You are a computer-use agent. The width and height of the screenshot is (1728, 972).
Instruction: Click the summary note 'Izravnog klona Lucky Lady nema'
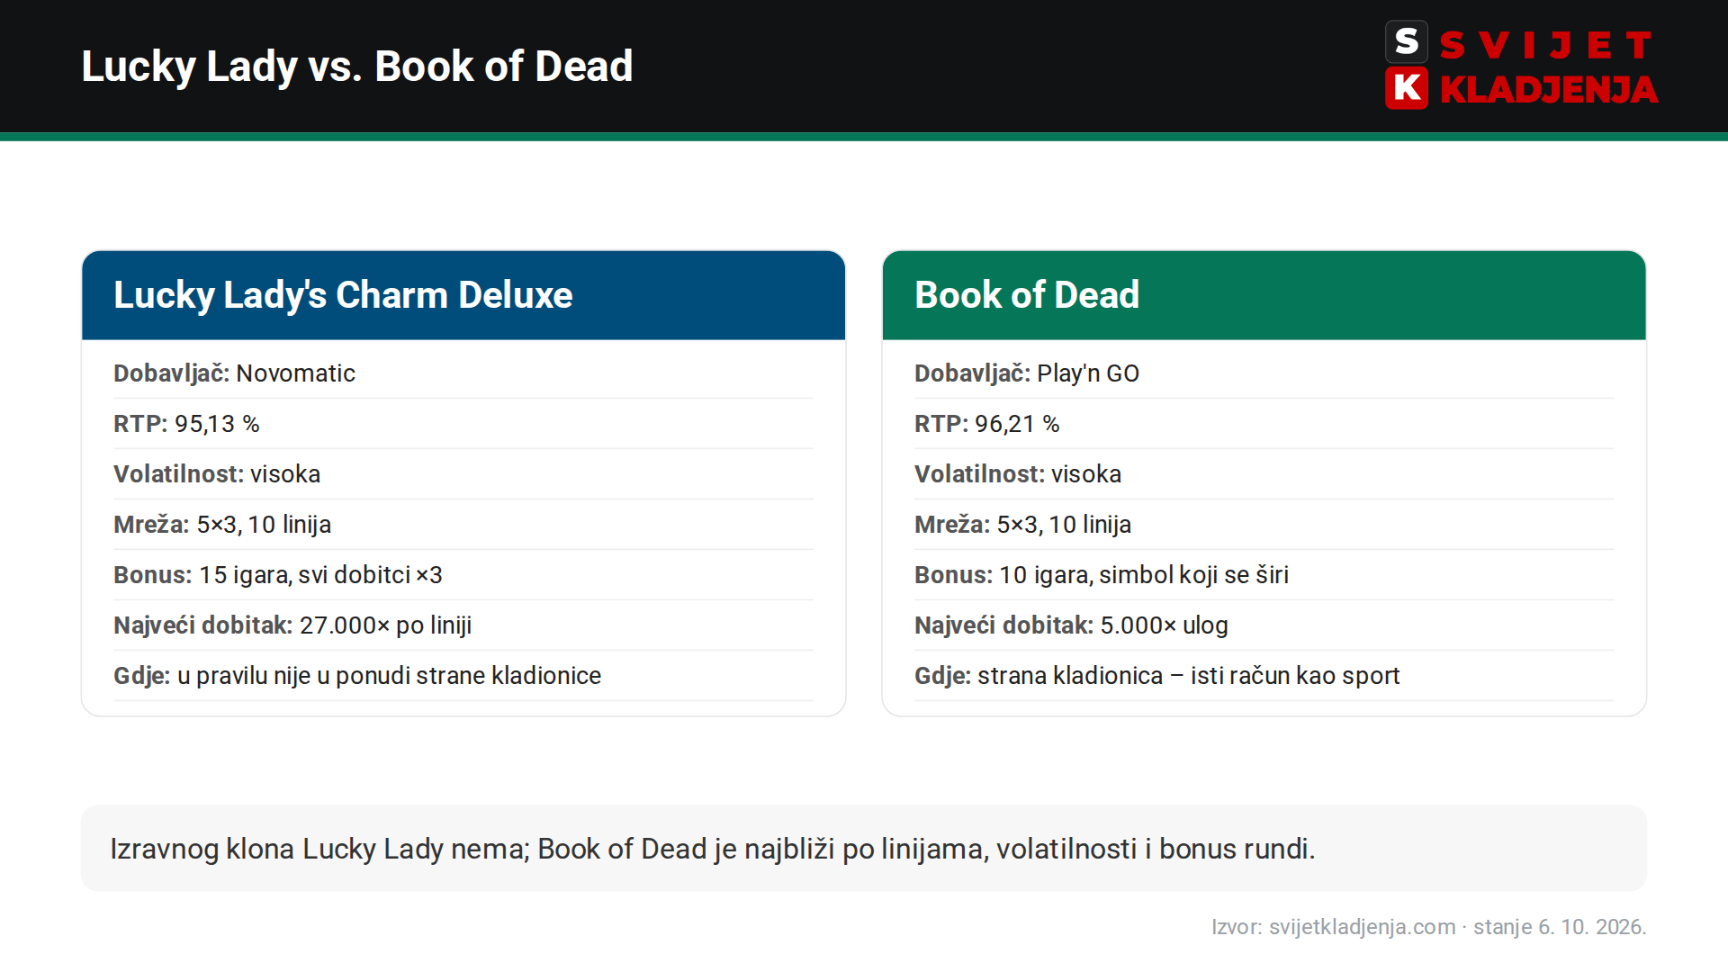(x=864, y=849)
